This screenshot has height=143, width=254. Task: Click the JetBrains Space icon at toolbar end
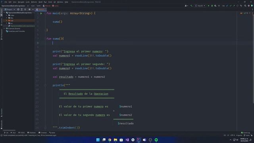(x=252, y=6)
